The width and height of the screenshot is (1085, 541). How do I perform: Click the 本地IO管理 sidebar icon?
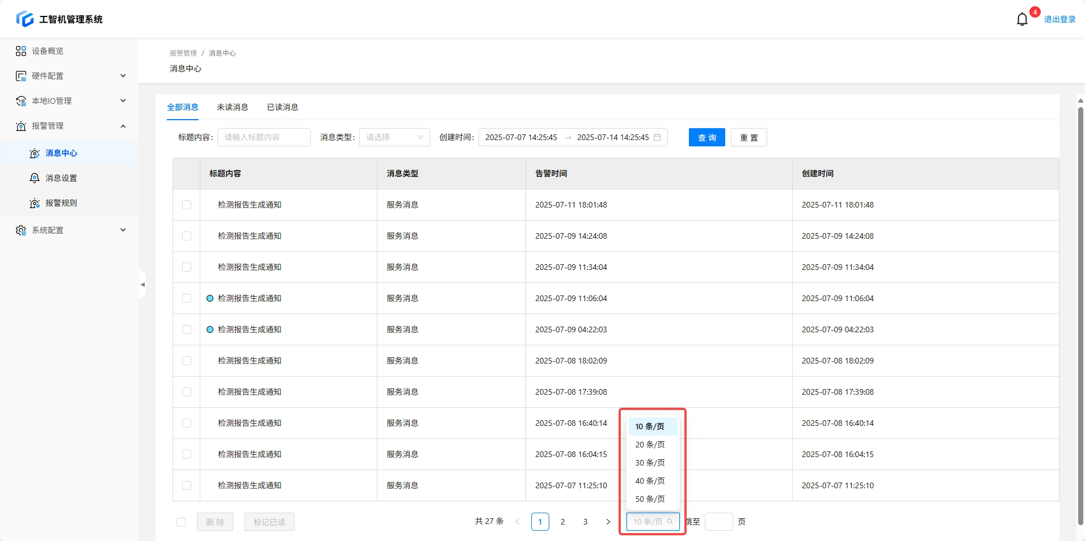coord(21,101)
